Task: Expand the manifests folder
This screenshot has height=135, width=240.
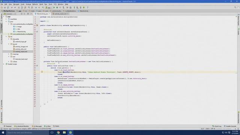Action: click(x=6, y=19)
